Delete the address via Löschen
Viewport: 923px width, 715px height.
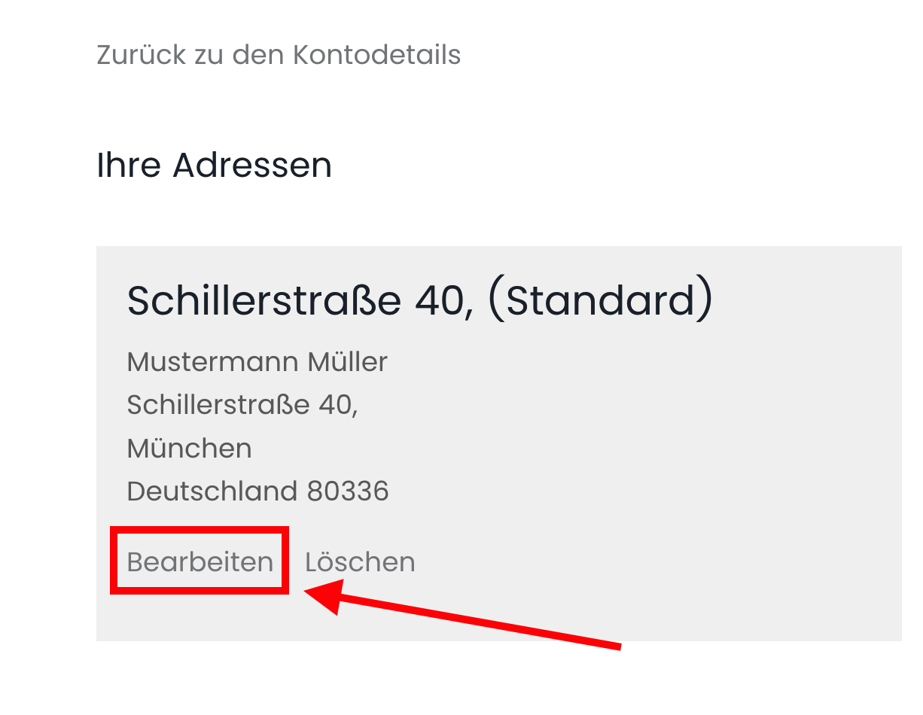[360, 561]
